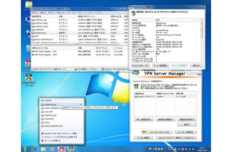The width and height of the screenshot is (232, 152).
Task: Click connected MobileFree.jp icon in client manager list
Action: 33,33
